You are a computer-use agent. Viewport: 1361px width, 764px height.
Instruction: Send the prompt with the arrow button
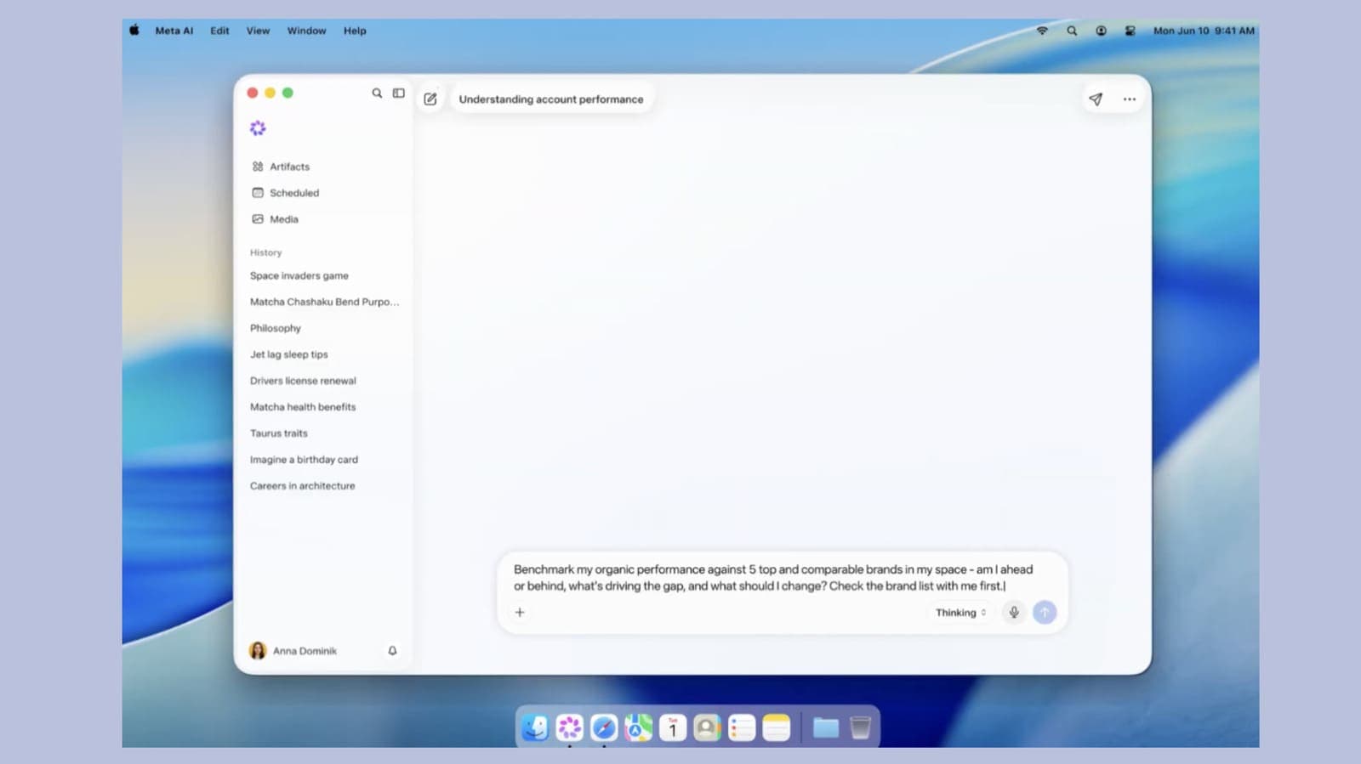(1045, 612)
